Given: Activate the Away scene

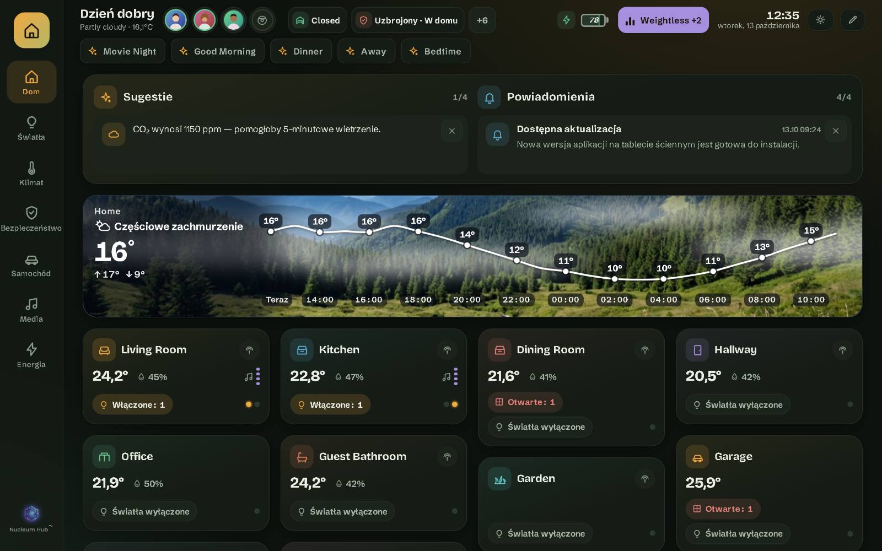Looking at the screenshot, I should coord(367,51).
